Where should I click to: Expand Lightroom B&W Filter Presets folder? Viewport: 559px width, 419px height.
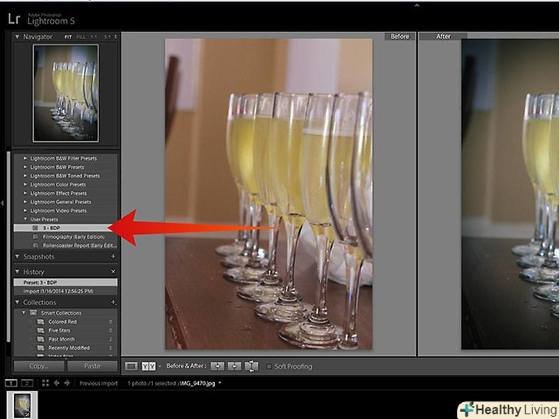25,159
